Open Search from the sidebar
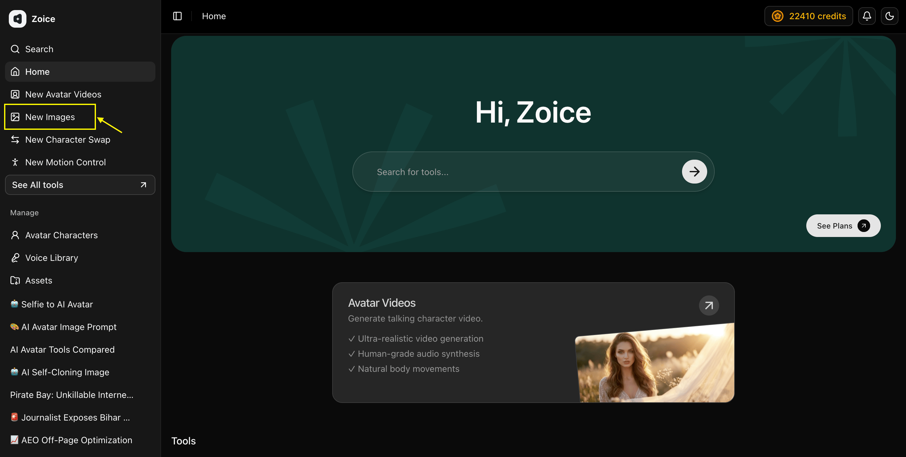Viewport: 906px width, 457px height. (80, 49)
